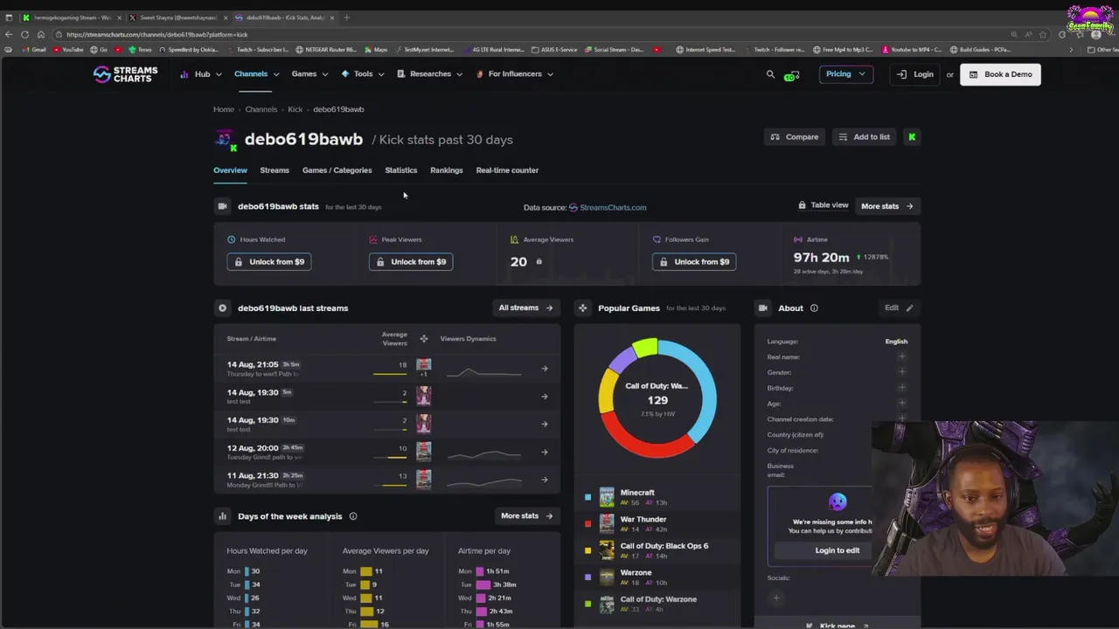Switch to the Statistics tab
Screen dimensions: 1119x629
click(401, 170)
